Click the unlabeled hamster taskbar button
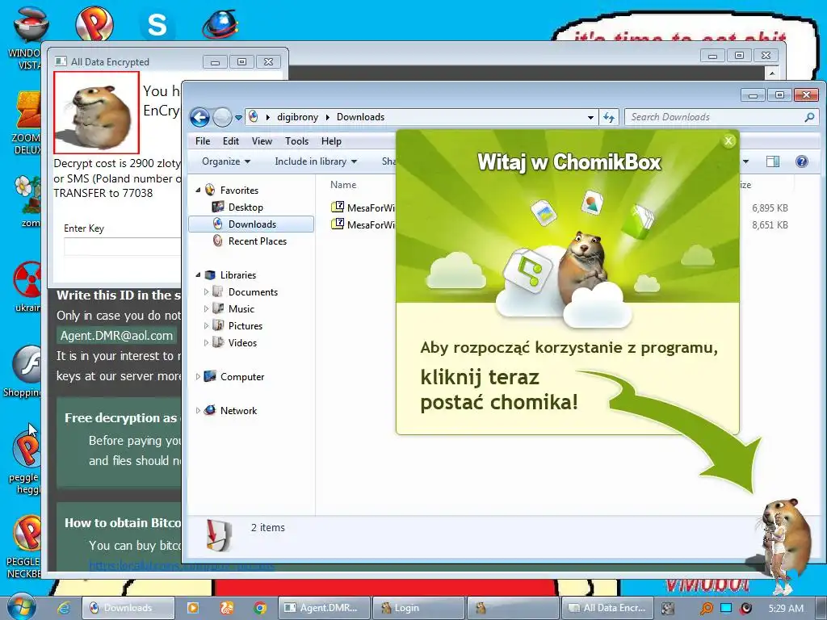The height and width of the screenshot is (620, 827). point(513,608)
